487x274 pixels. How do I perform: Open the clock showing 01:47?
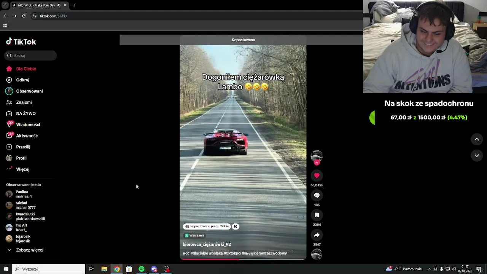(465, 269)
